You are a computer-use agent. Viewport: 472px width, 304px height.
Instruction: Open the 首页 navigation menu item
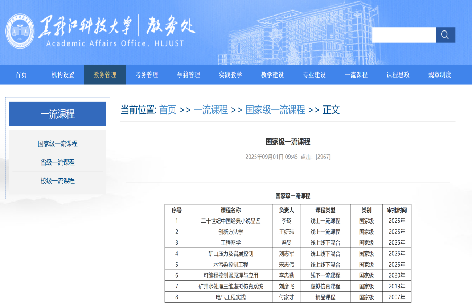click(21, 75)
